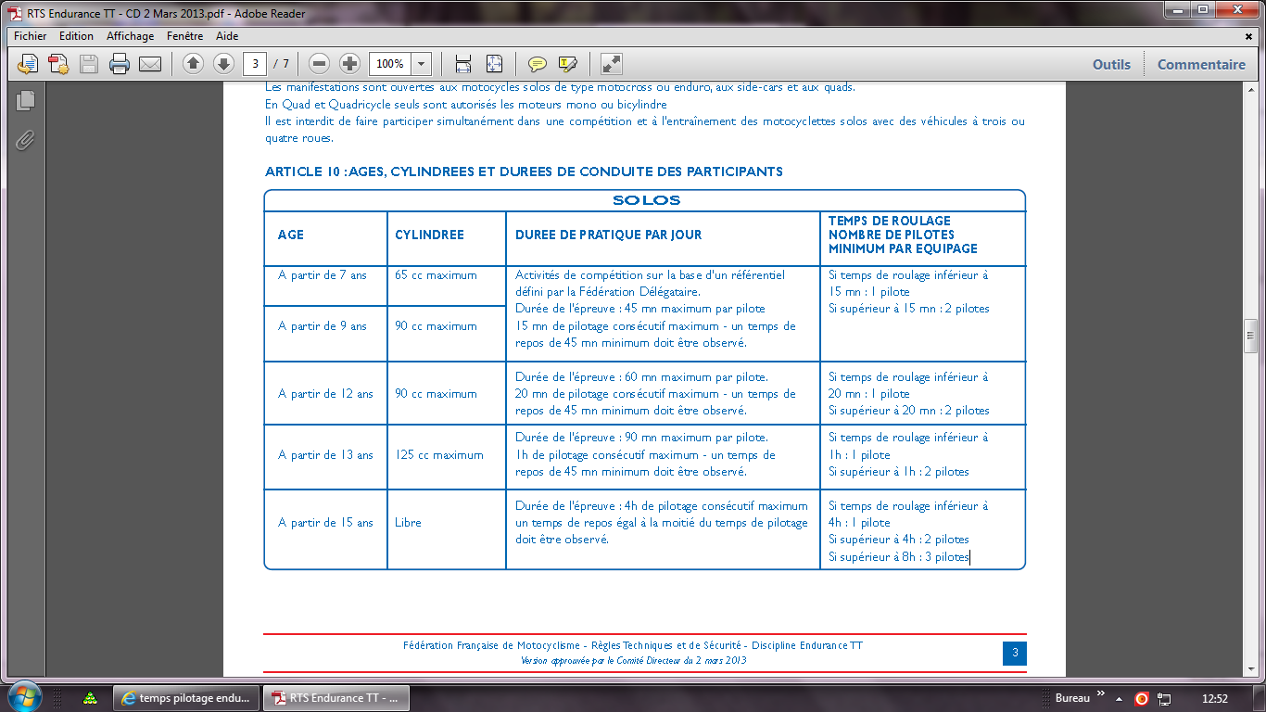Zoom out with the minus button

(320, 64)
